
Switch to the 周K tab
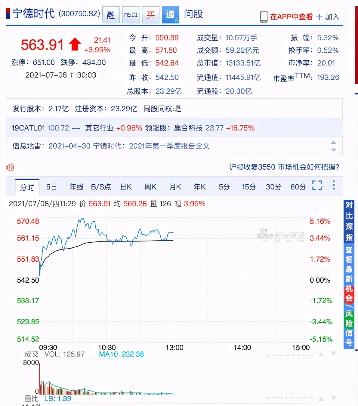click(150, 187)
